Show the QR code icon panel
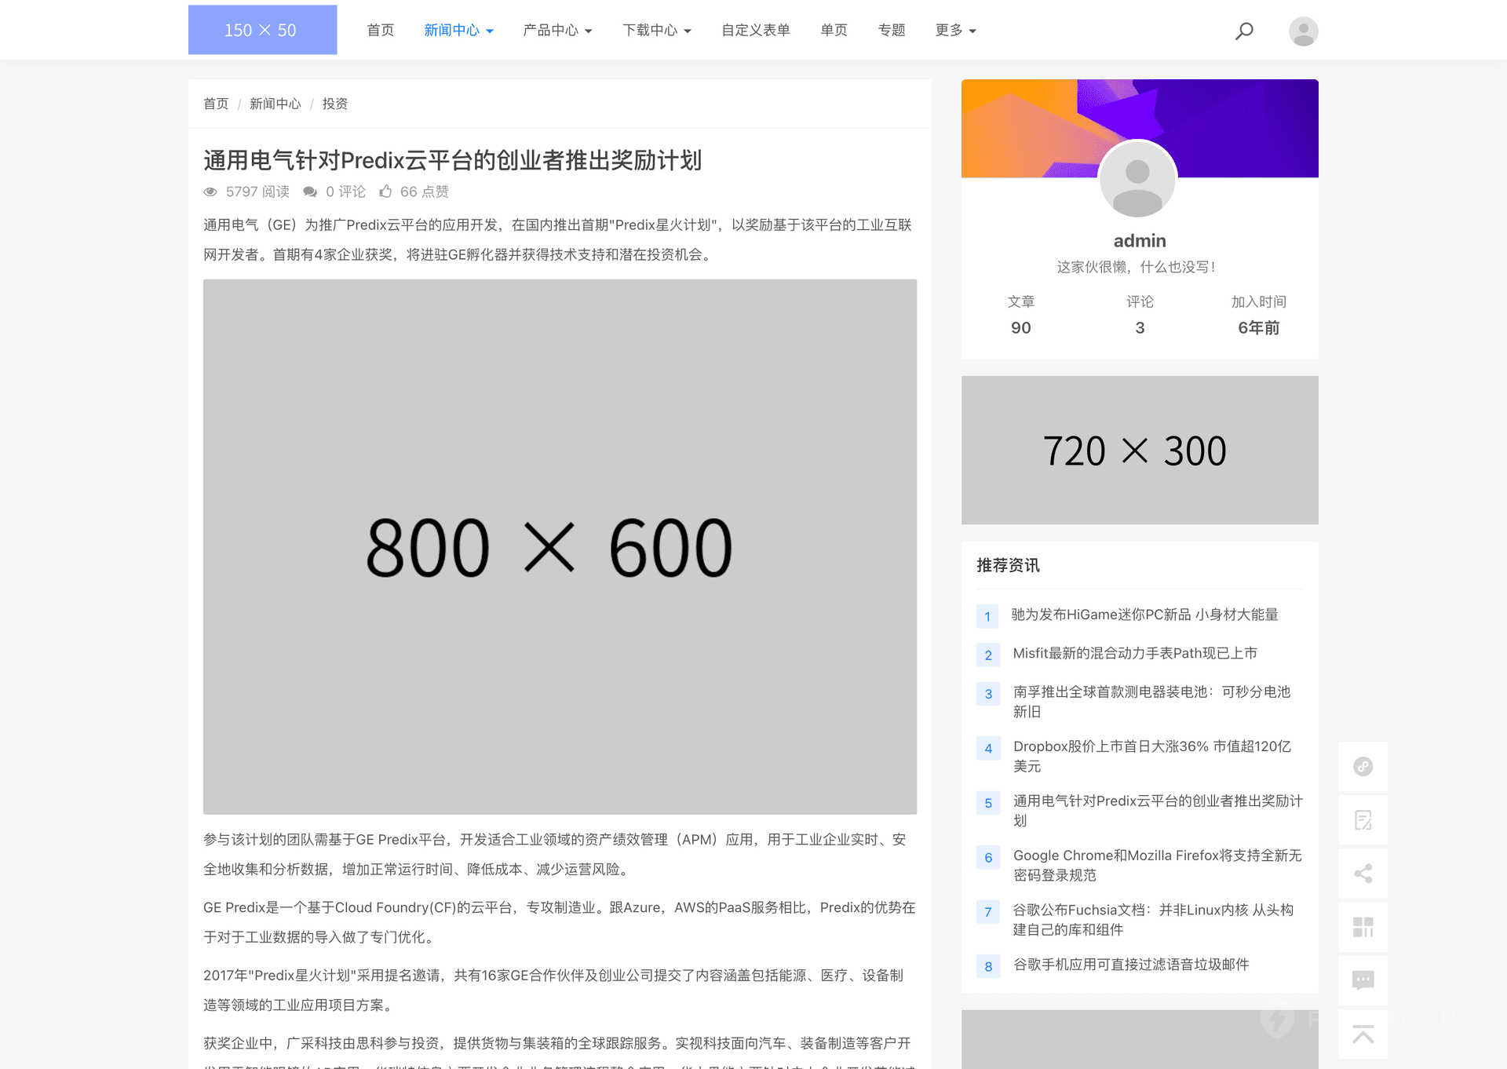Screen dimensions: 1507x1069 tap(1363, 927)
